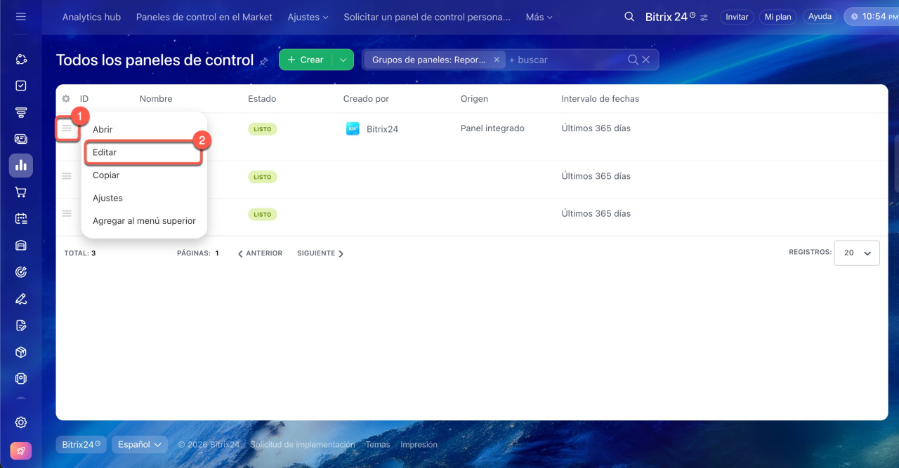
Task: Select Copiar from the context menu
Action: [106, 175]
